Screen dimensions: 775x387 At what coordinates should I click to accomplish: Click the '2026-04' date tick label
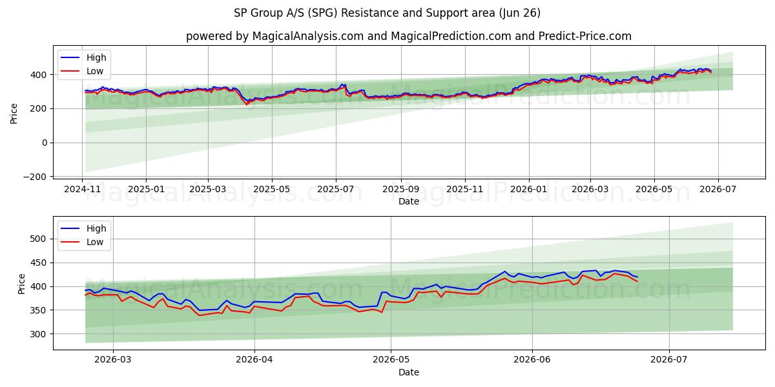pyautogui.click(x=254, y=360)
